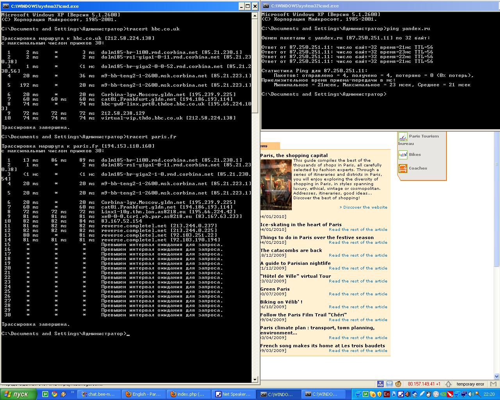Click the penguin tray icon
This screenshot has height=400, width=500.
pos(429,394)
